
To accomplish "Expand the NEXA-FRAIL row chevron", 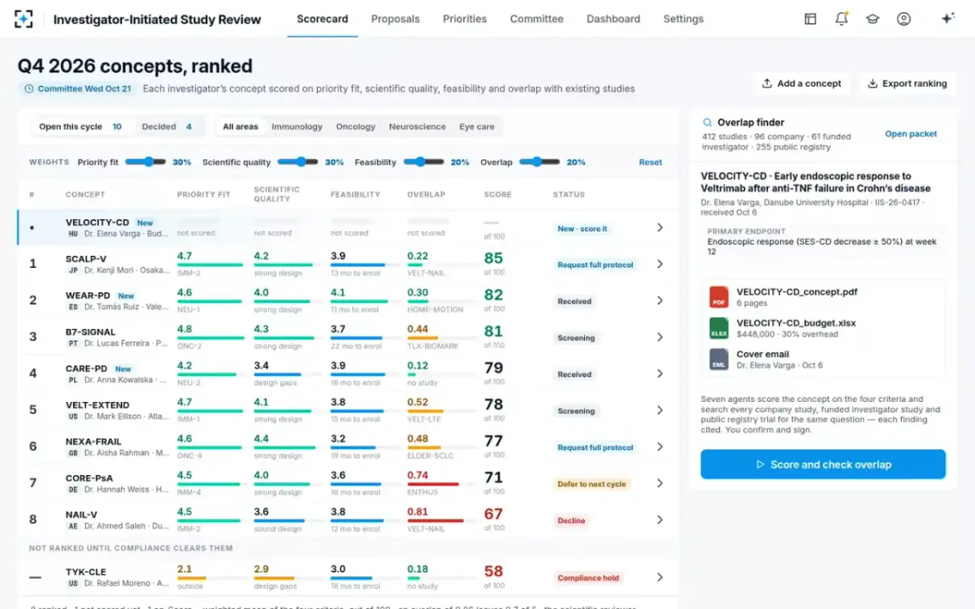I will pos(660,447).
